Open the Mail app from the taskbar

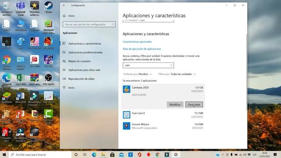(121, 154)
